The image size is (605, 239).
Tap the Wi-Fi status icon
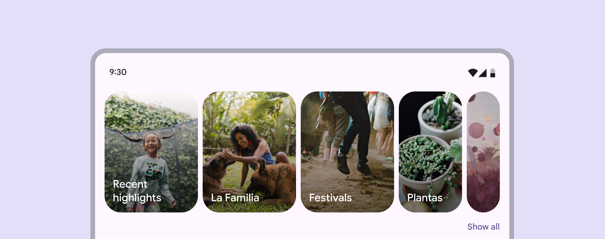473,73
